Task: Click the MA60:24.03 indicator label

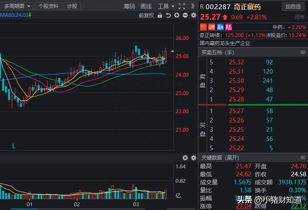Action: click(15, 15)
